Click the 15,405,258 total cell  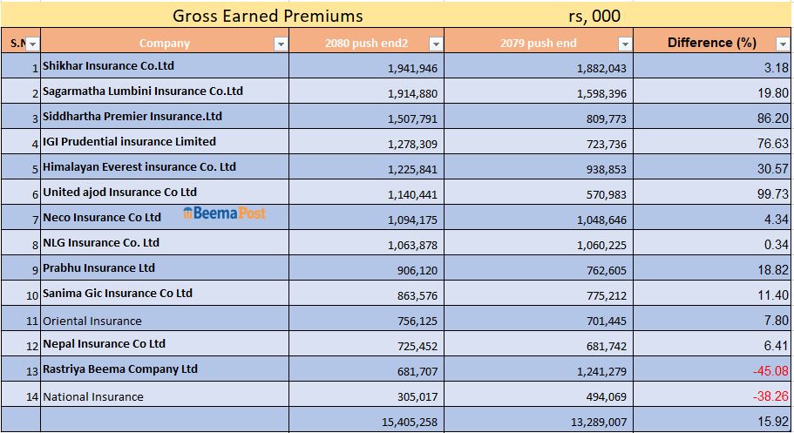coord(409,422)
